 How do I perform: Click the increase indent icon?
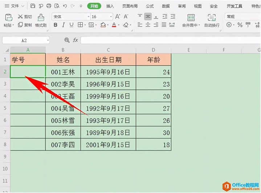click(x=173, y=16)
